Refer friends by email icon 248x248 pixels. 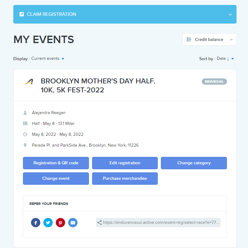coord(73,223)
